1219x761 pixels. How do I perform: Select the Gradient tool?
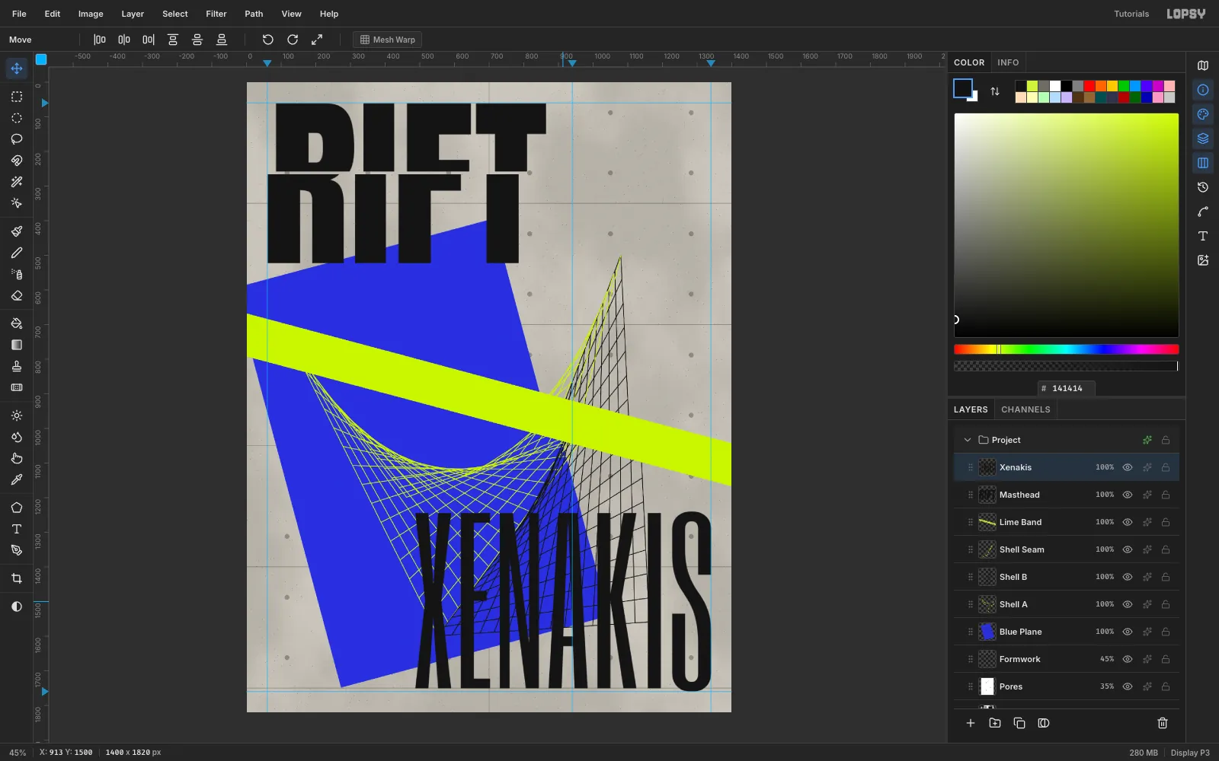click(17, 345)
